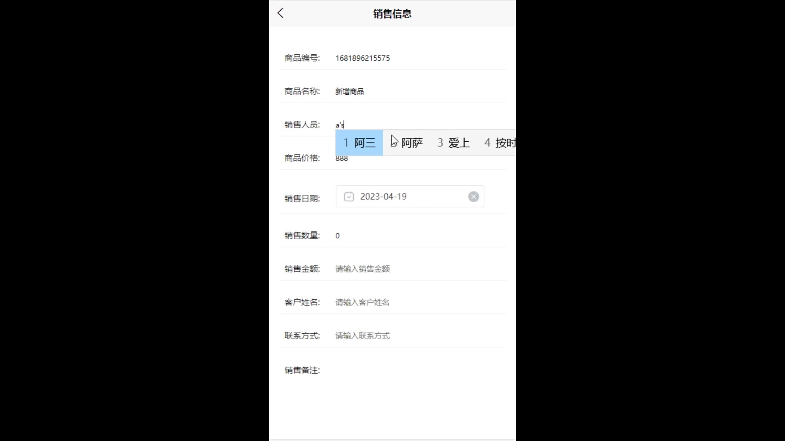
Task: Choose IME candidate 阿三
Action: click(x=359, y=143)
